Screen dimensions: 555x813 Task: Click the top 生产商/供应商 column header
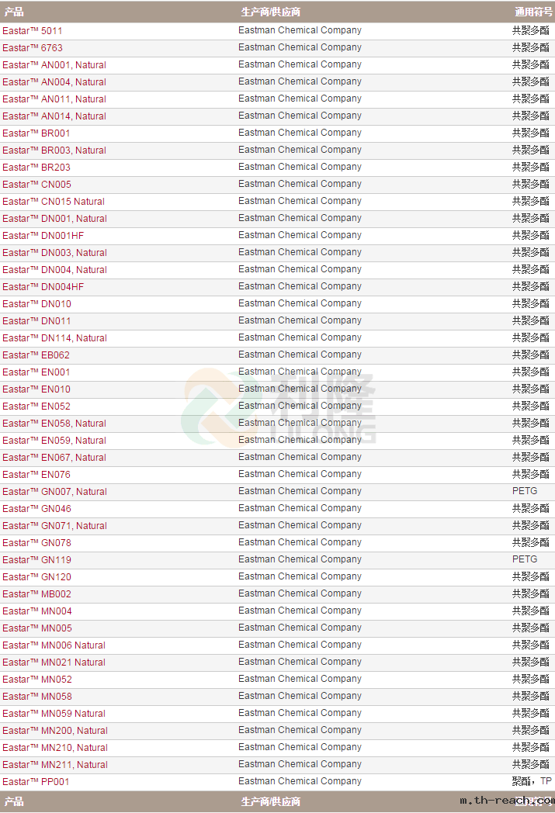271,12
